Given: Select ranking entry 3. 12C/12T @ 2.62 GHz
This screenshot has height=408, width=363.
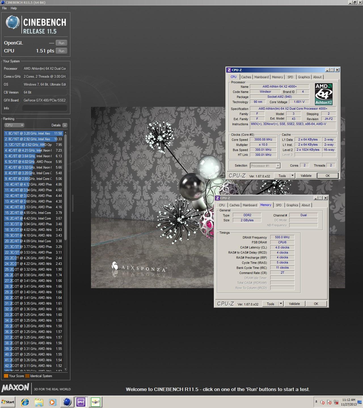Looking at the screenshot, I should (x=33, y=144).
